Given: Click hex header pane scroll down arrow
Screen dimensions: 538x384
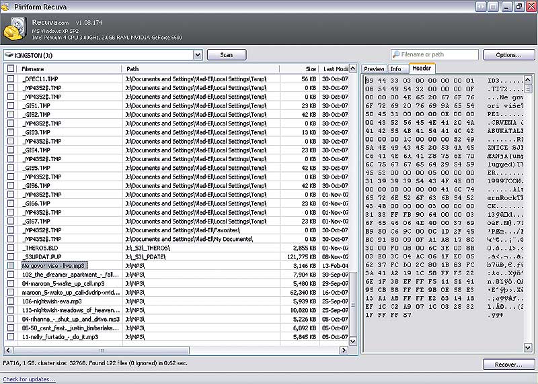Looking at the screenshot, I should tap(528, 348).
